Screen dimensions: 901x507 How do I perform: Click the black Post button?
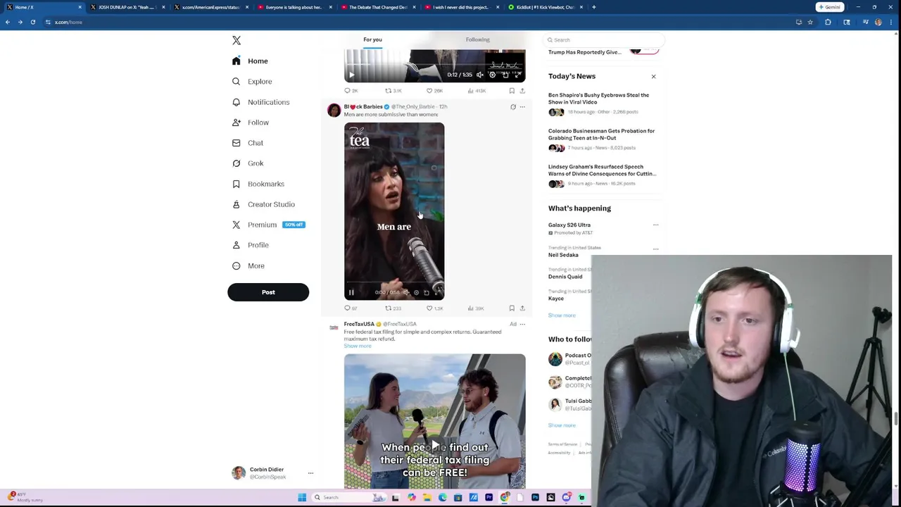pos(268,292)
